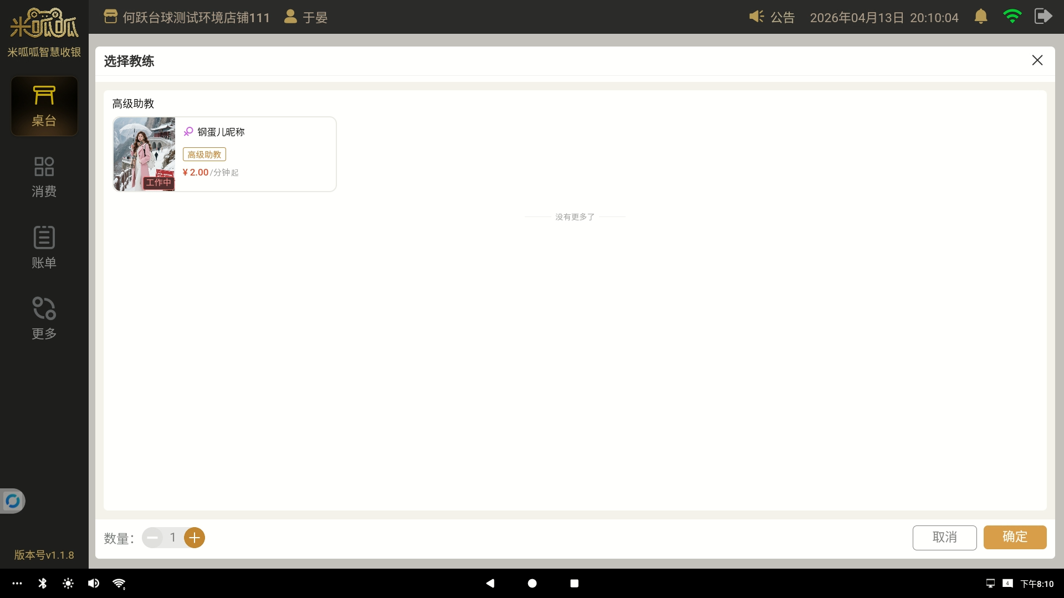Close the 选择教练 dialog
The width and height of the screenshot is (1064, 598).
tap(1037, 60)
